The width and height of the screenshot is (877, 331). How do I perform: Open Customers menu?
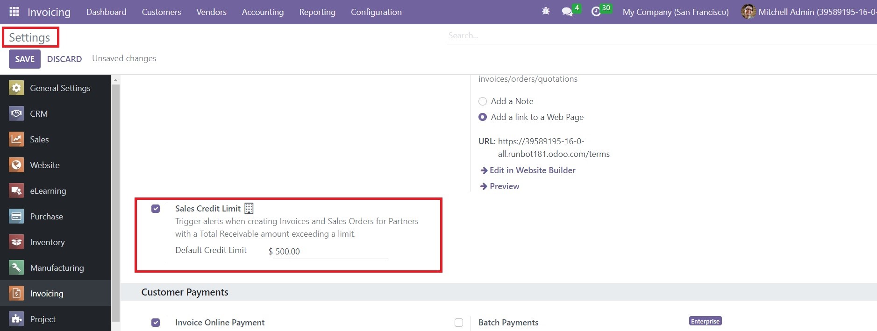pyautogui.click(x=161, y=12)
